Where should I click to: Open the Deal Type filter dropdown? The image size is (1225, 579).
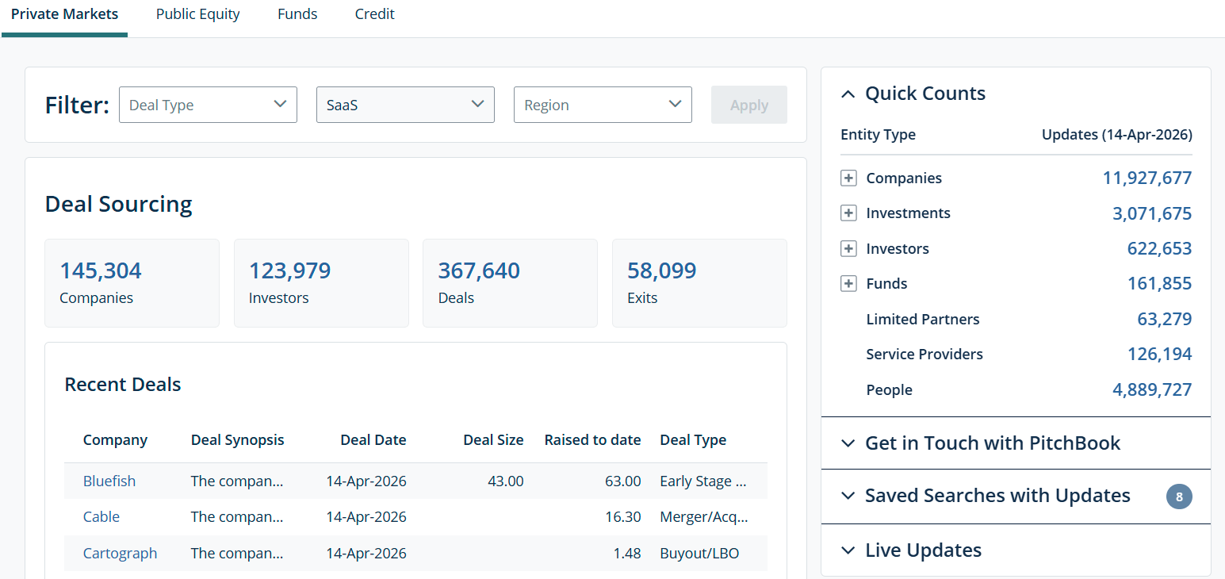(208, 105)
